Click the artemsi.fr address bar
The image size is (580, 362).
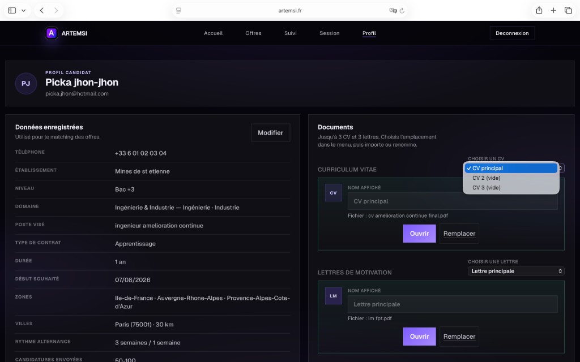coord(290,10)
